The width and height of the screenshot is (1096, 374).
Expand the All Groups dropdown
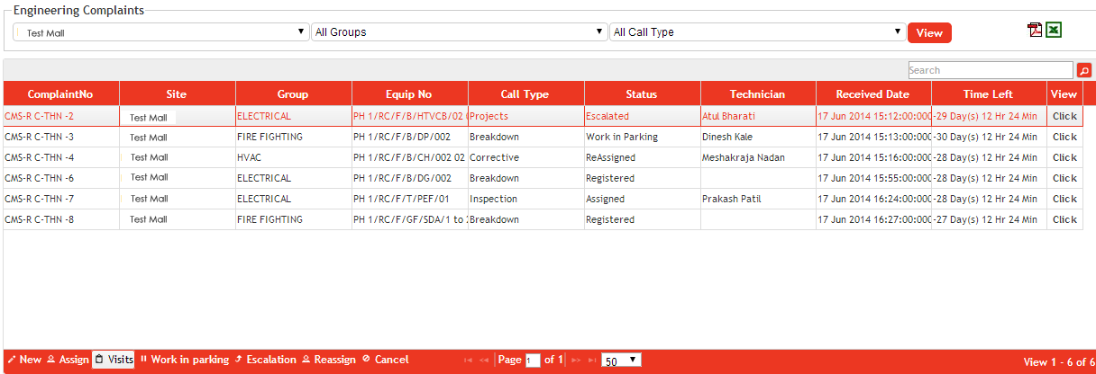point(458,32)
